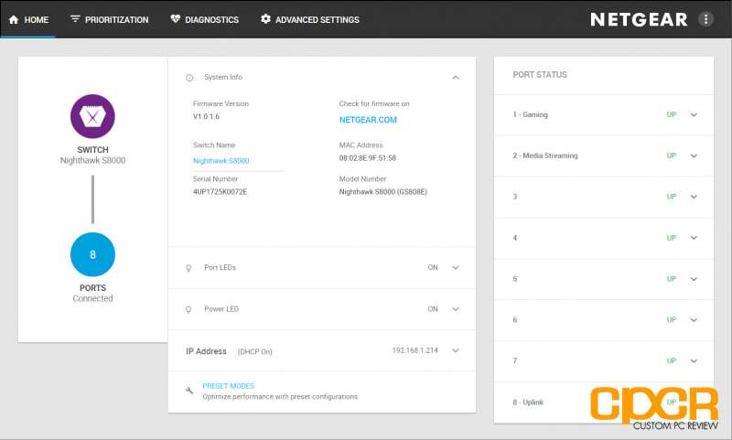Open the three-dot menu beside NETGEAR logo
The width and height of the screenshot is (732, 440).
(705, 19)
